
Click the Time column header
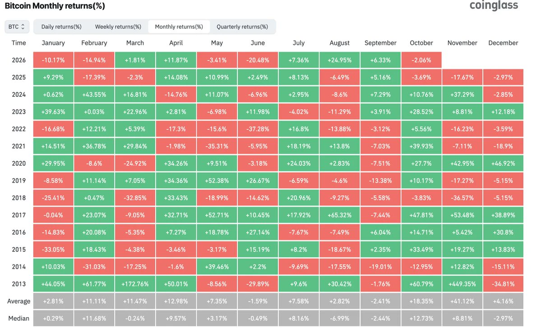pos(18,43)
